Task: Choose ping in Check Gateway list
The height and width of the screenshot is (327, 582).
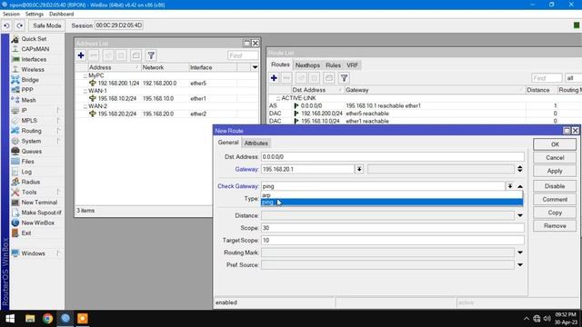Action: pyautogui.click(x=392, y=202)
